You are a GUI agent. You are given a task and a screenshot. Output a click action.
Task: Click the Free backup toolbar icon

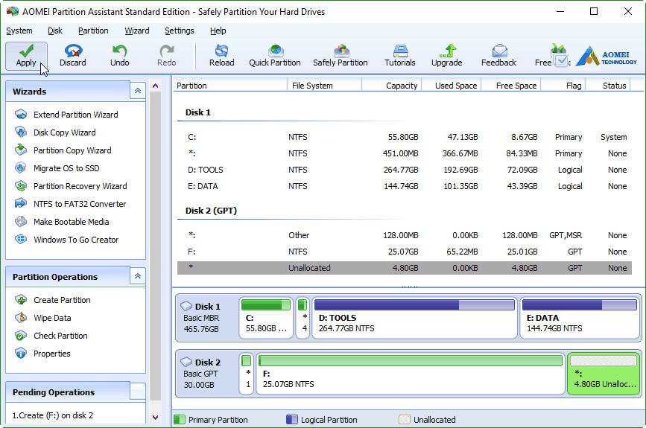point(551,56)
